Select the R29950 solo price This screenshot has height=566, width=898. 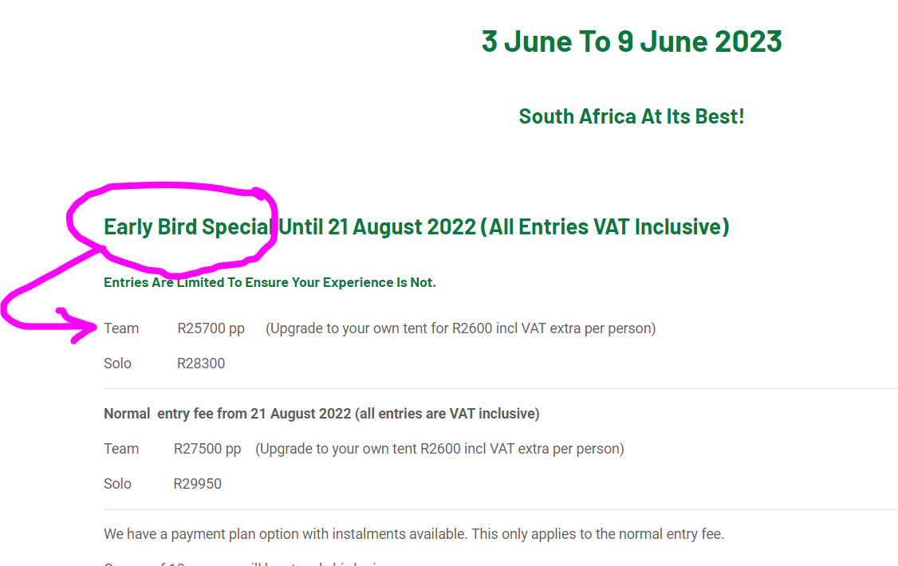coord(198,484)
